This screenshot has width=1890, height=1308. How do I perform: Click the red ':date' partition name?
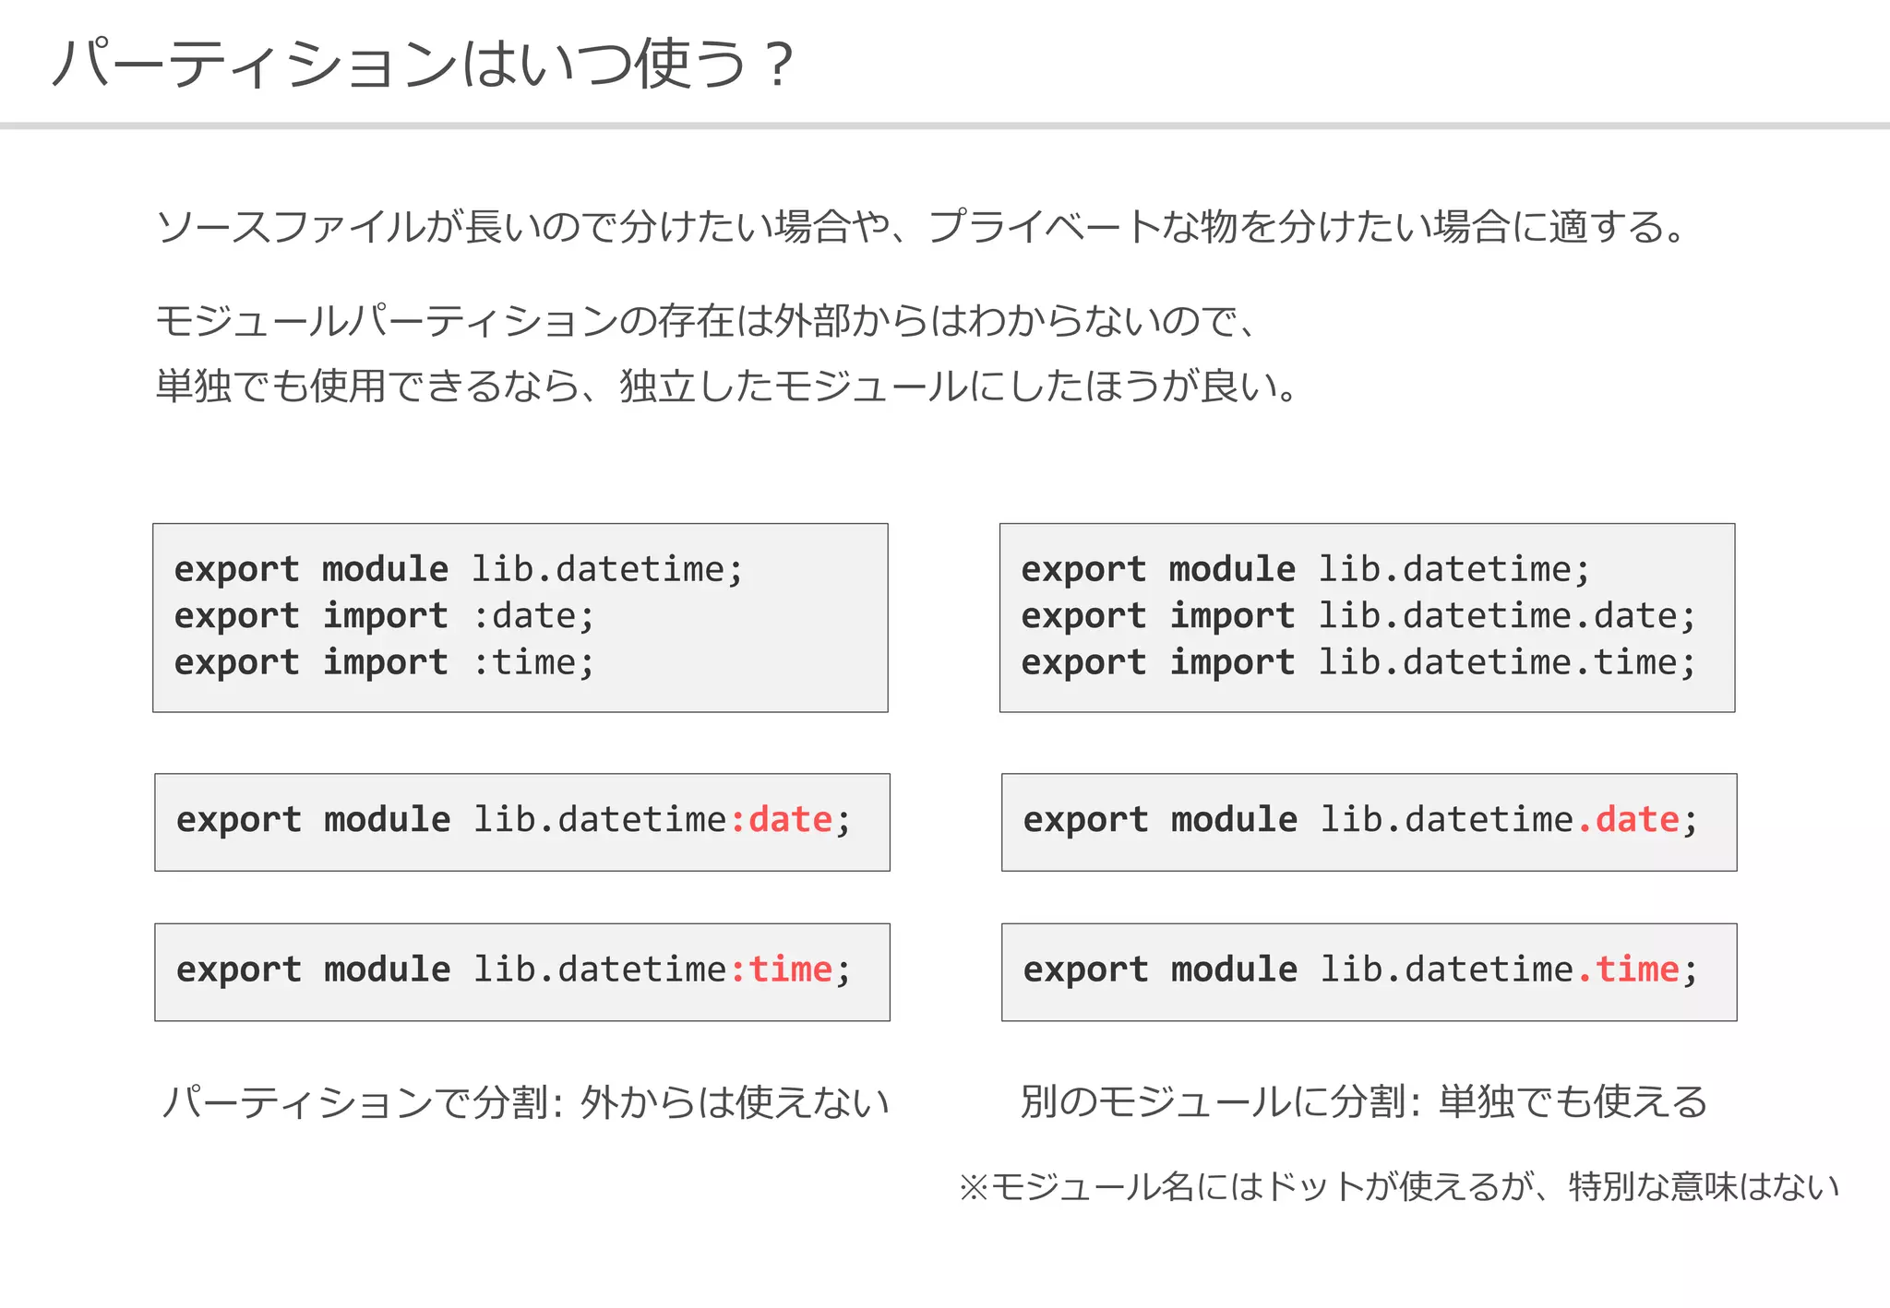click(x=782, y=819)
